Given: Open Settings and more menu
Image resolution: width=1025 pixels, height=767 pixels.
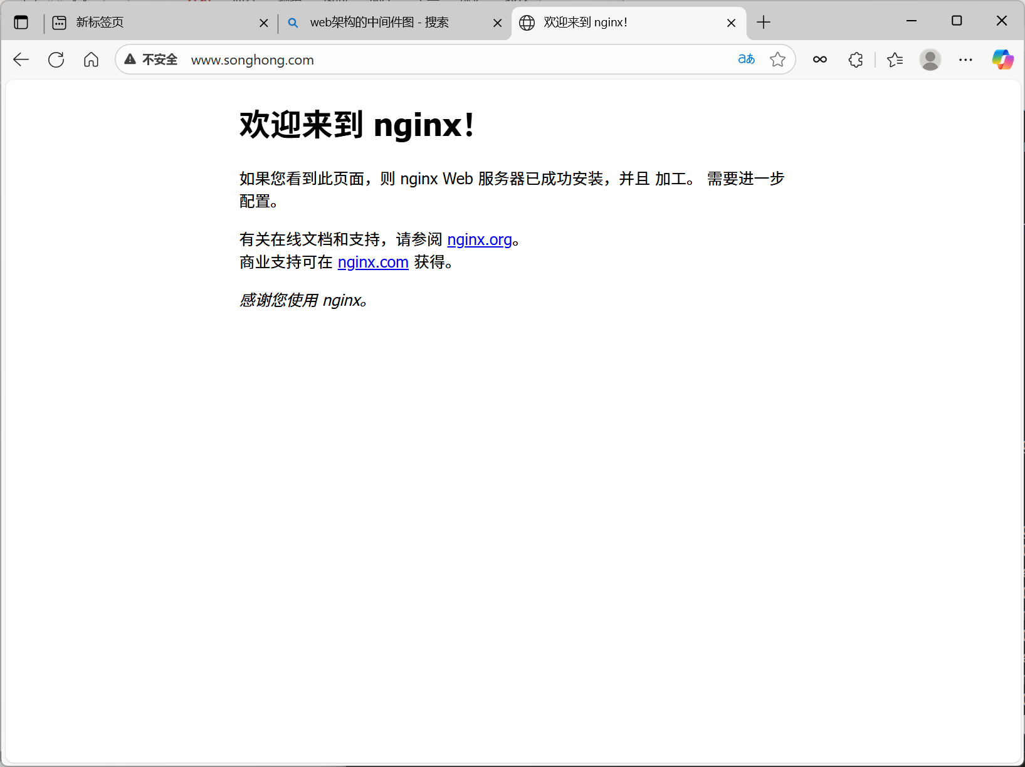Looking at the screenshot, I should click(965, 60).
